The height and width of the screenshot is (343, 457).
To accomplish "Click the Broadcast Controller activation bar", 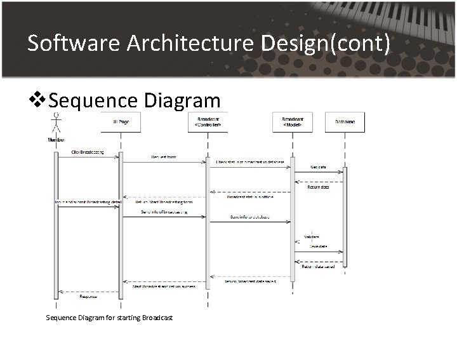I will point(208,223).
